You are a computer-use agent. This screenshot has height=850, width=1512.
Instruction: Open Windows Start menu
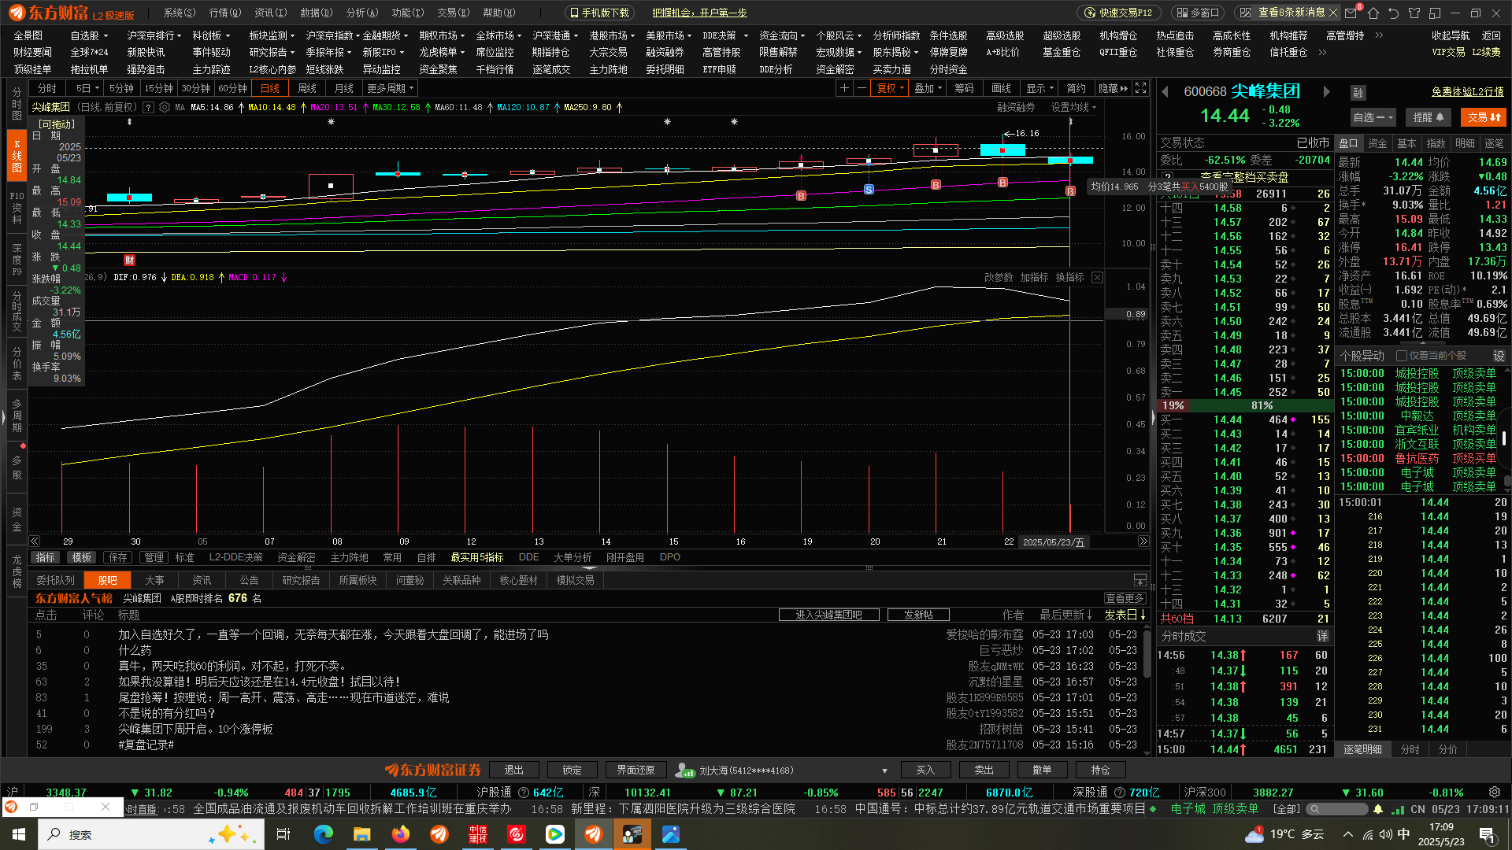[x=19, y=834]
